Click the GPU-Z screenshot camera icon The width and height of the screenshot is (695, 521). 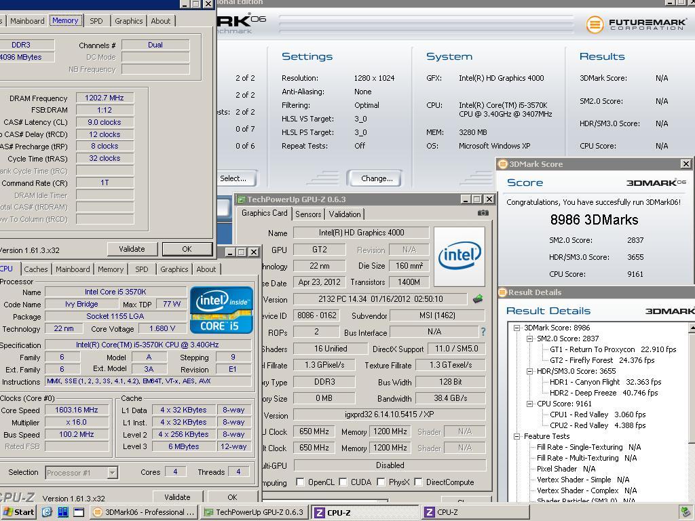(483, 213)
